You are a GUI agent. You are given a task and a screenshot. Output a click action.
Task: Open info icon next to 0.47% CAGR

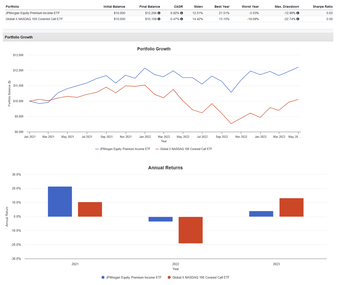point(181,19)
